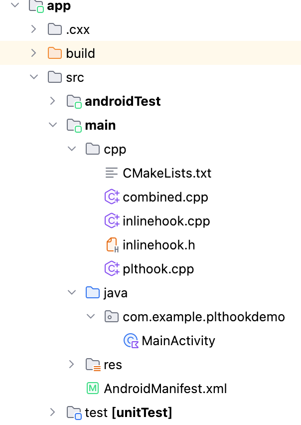The width and height of the screenshot is (301, 425).
Task: Expand the androidTest folder node
Action: pos(52,101)
